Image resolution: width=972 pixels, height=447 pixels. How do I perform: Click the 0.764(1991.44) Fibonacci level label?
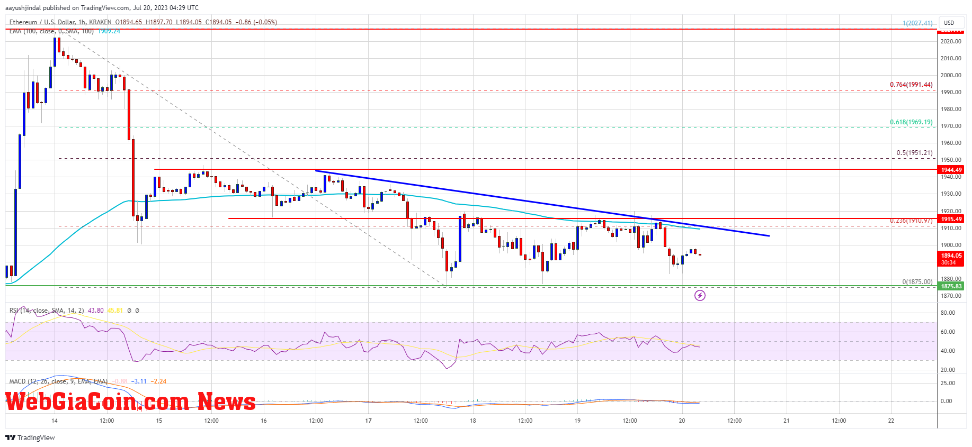tap(911, 85)
